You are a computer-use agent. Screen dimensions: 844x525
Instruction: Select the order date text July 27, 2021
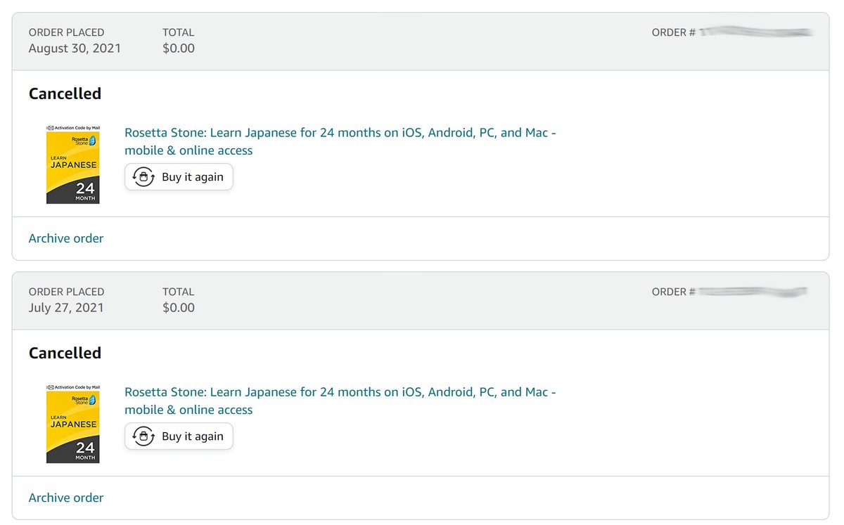point(66,308)
